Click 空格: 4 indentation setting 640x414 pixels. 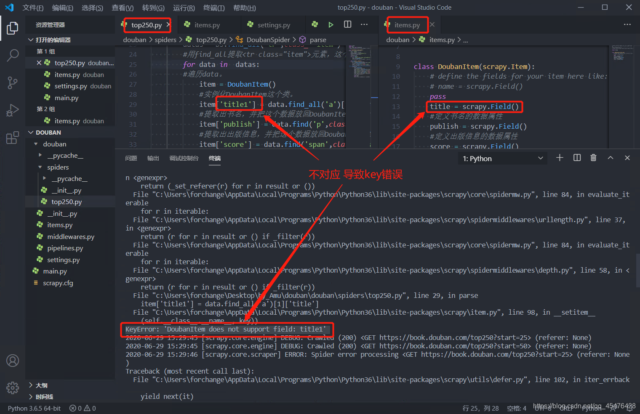516,408
